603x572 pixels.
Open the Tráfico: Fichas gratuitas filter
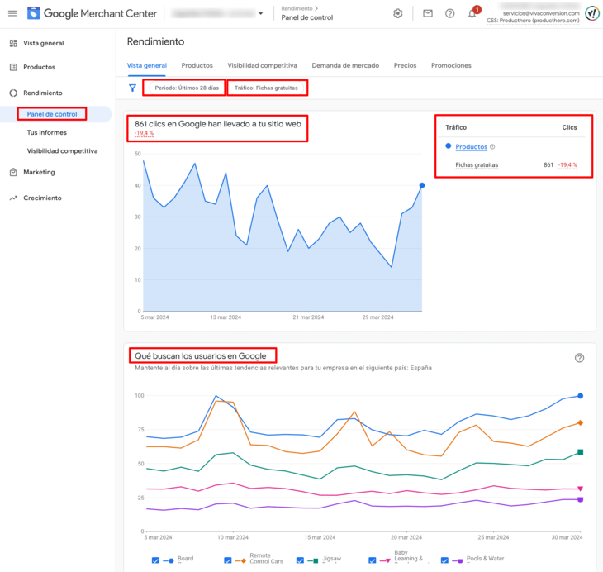point(266,88)
